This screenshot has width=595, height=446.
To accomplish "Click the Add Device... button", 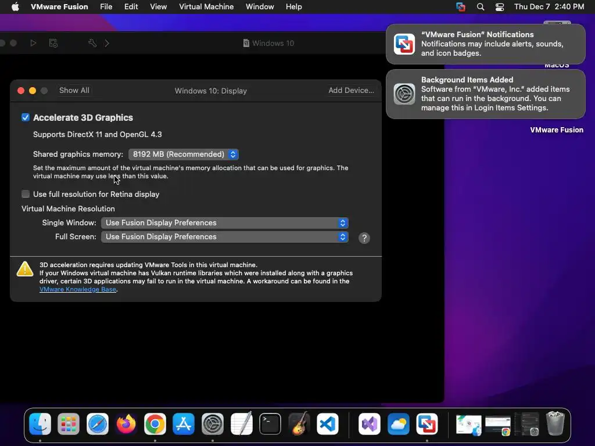I will (x=351, y=90).
